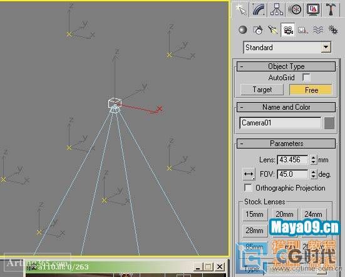Close the a110 preview window
Viewport: 345px width, 277px height.
click(219, 267)
